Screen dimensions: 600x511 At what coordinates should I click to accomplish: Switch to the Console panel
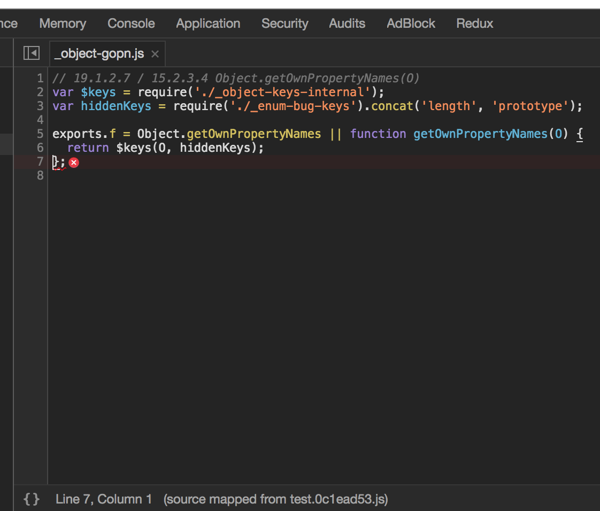(x=130, y=23)
